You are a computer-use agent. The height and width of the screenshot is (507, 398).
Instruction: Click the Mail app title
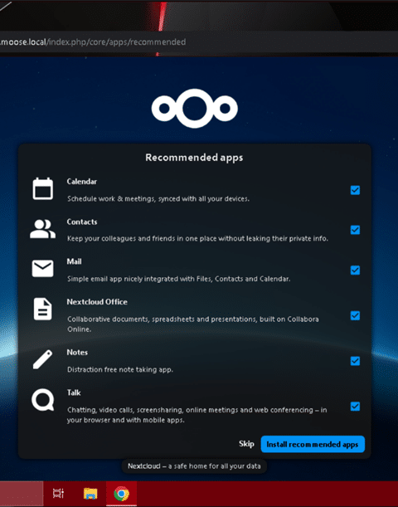click(74, 261)
